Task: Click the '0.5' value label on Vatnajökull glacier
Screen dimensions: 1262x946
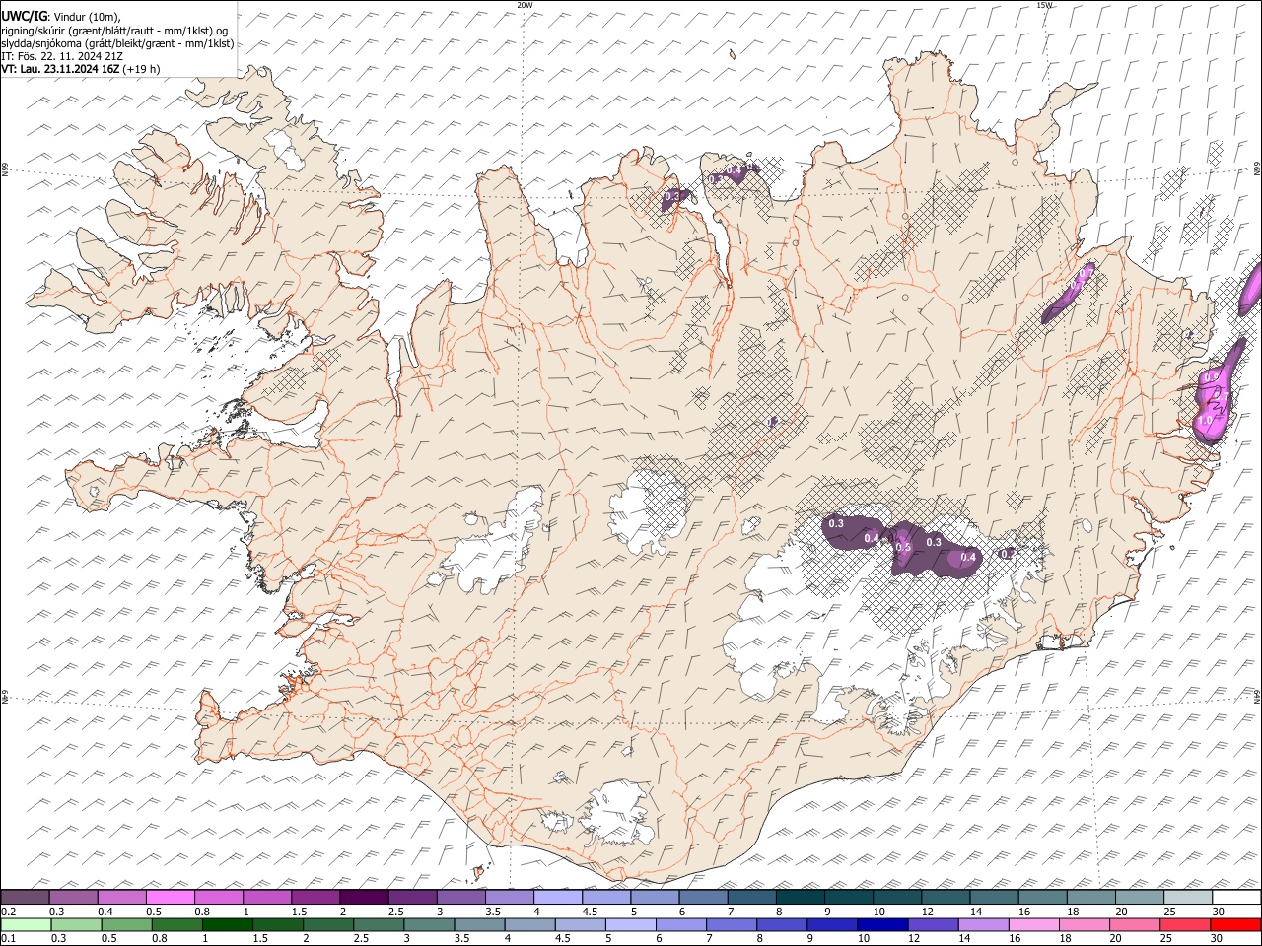Action: click(903, 548)
